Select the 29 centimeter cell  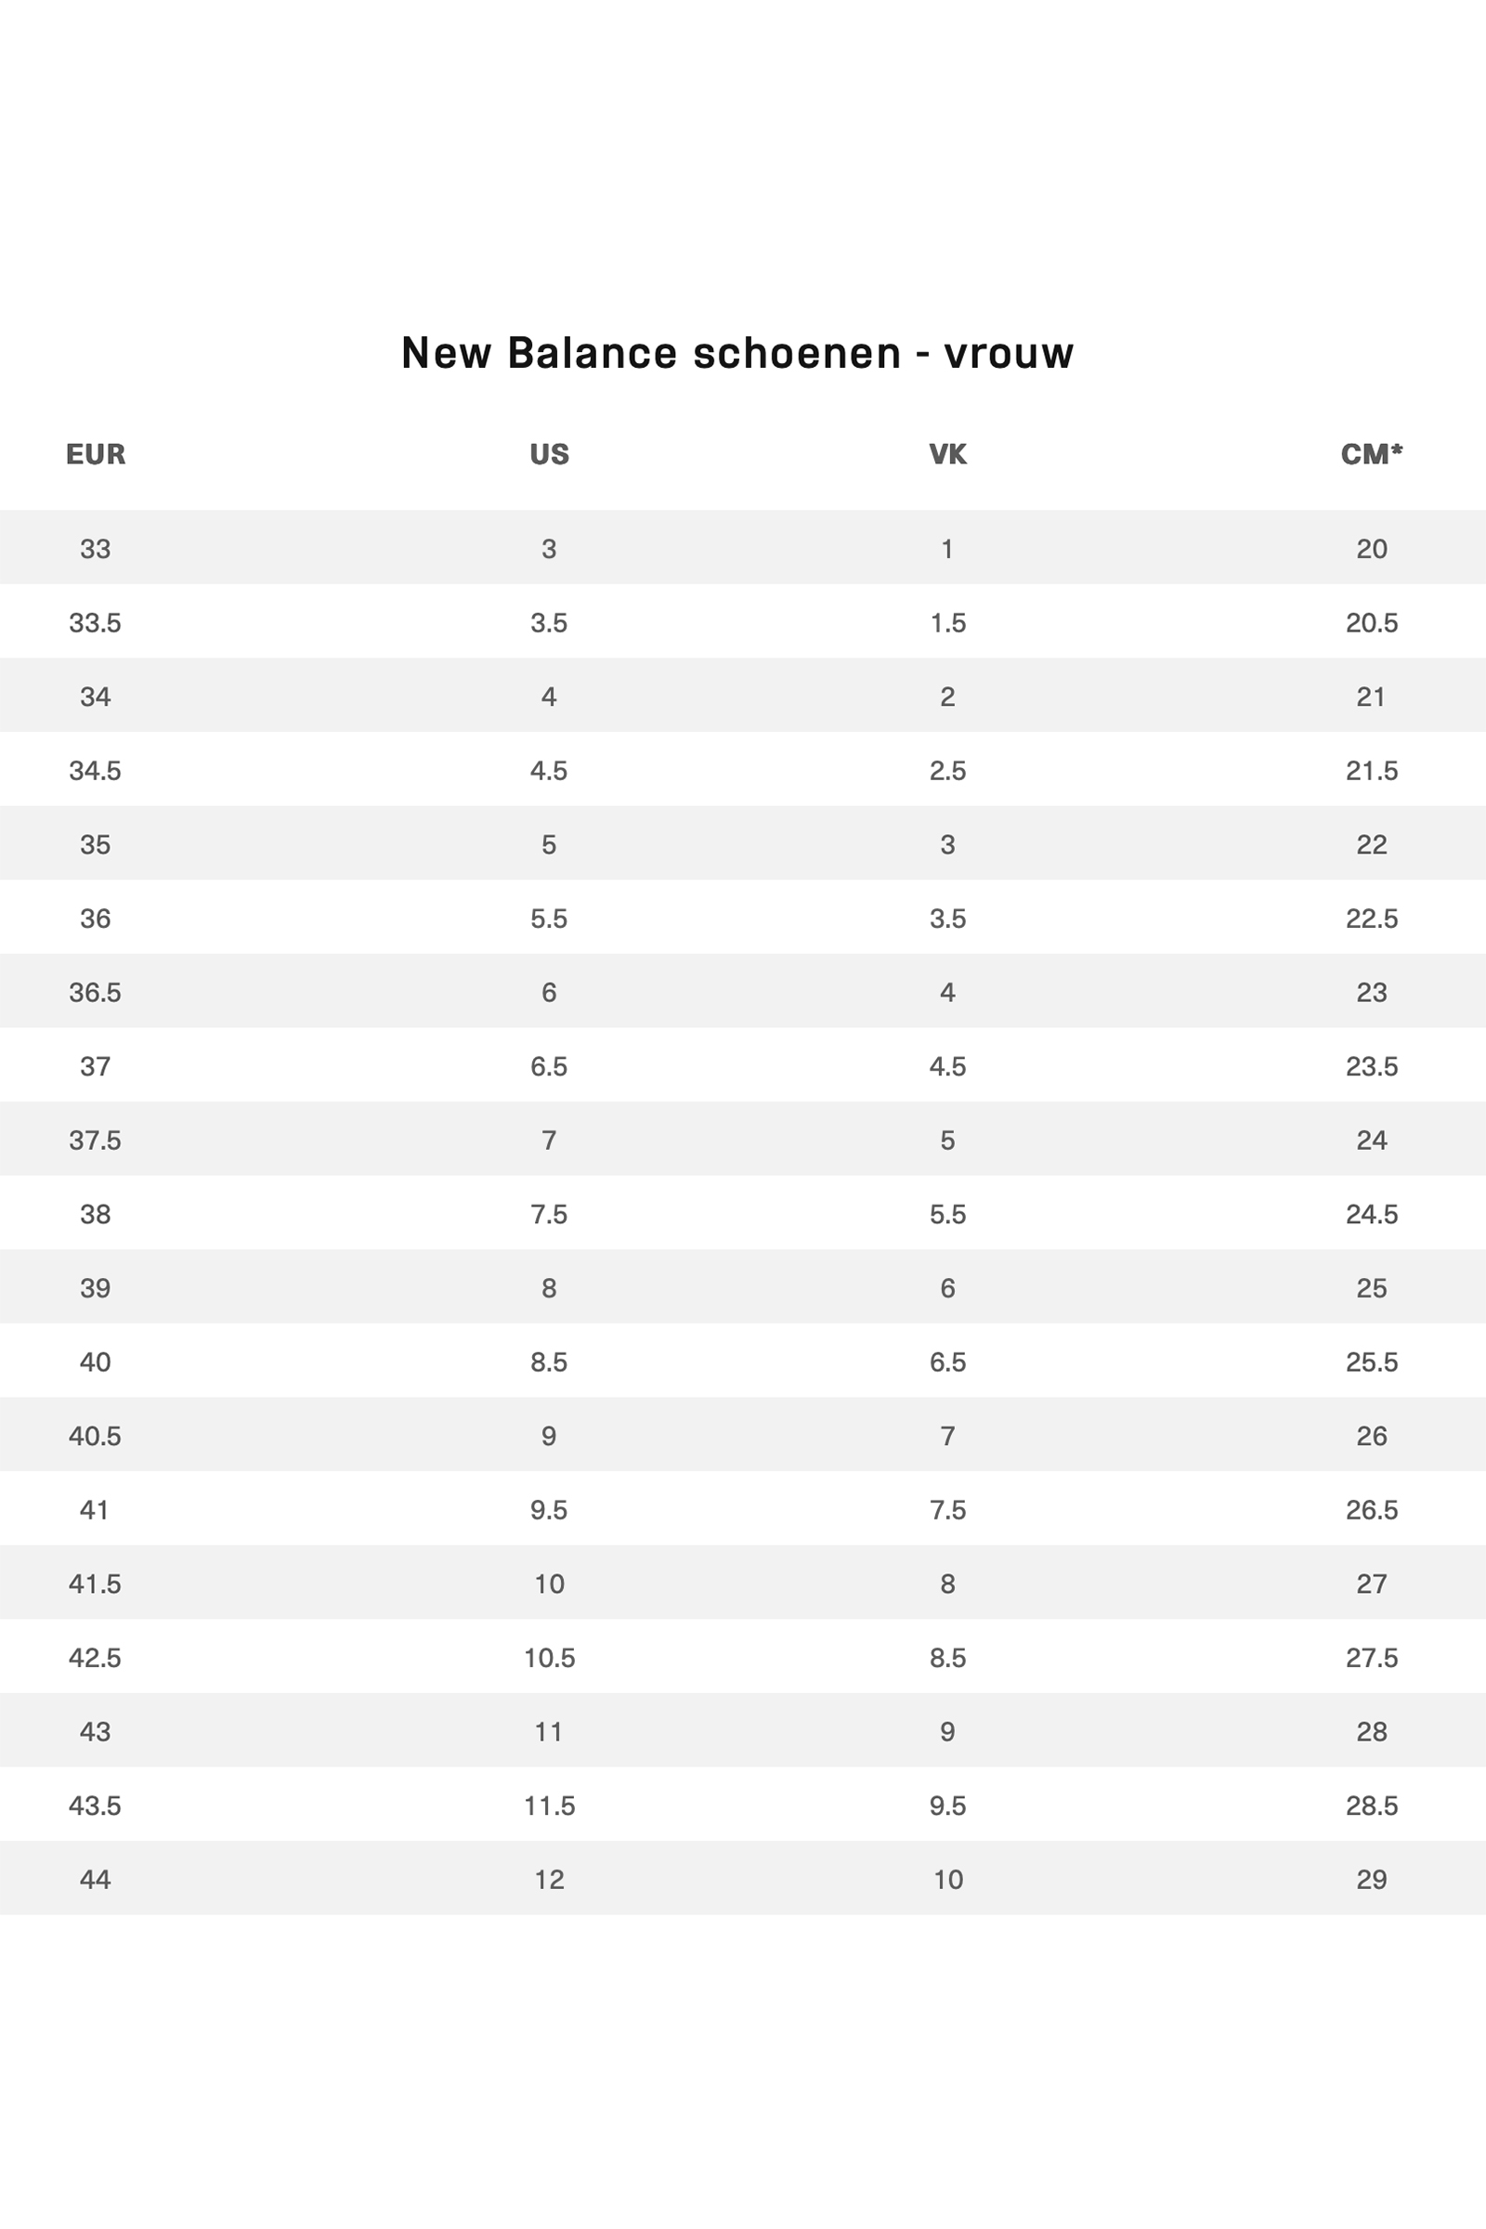click(x=1372, y=1879)
